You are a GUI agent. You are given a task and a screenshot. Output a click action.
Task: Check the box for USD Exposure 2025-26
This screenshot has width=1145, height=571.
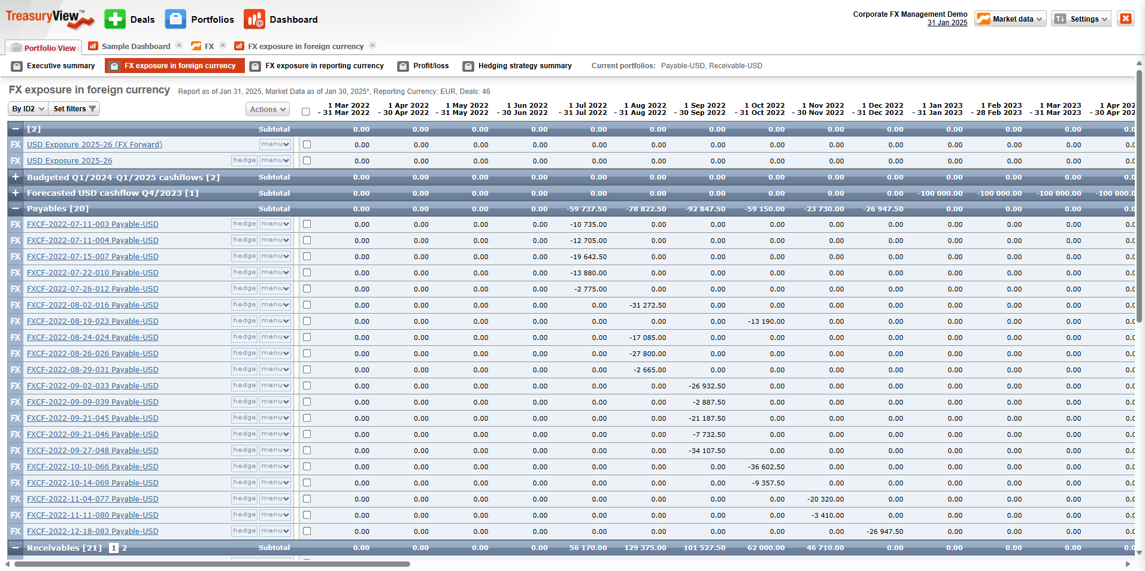(x=307, y=160)
